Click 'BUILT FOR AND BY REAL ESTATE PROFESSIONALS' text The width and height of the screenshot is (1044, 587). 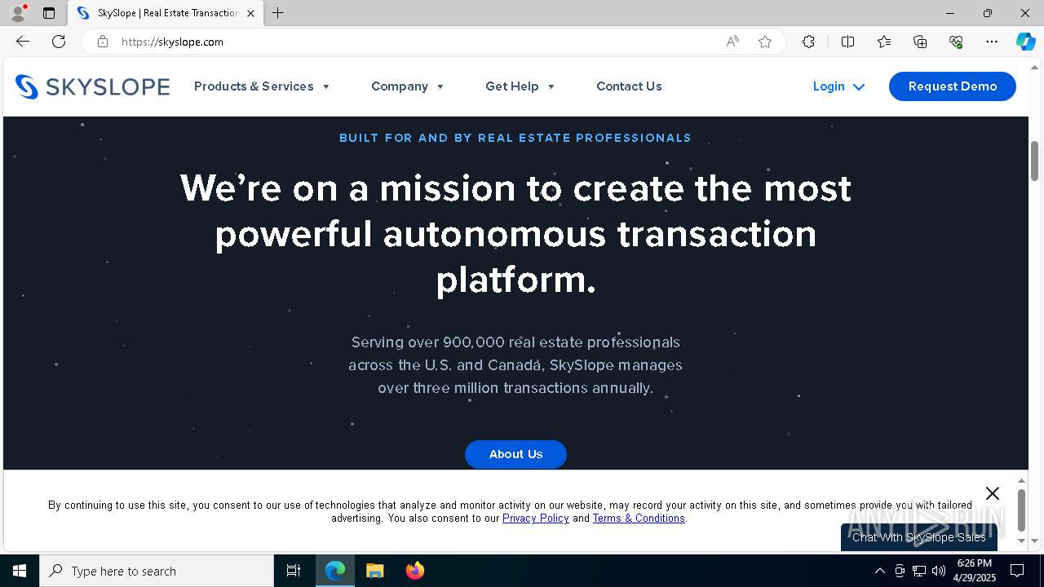(x=515, y=138)
